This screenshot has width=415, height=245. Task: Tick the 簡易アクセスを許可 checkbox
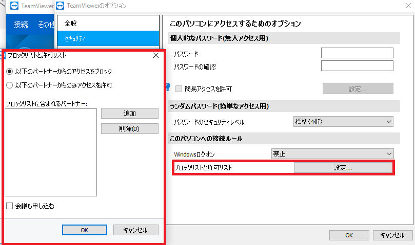[x=179, y=89]
